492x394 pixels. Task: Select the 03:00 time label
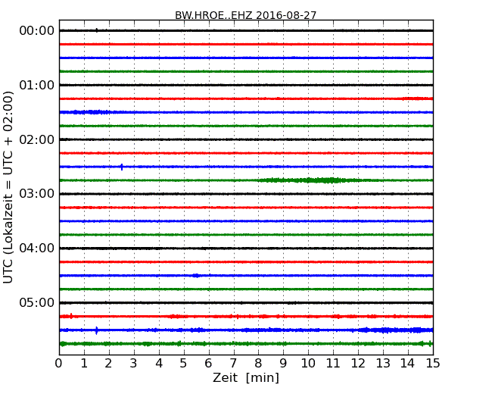pos(37,194)
